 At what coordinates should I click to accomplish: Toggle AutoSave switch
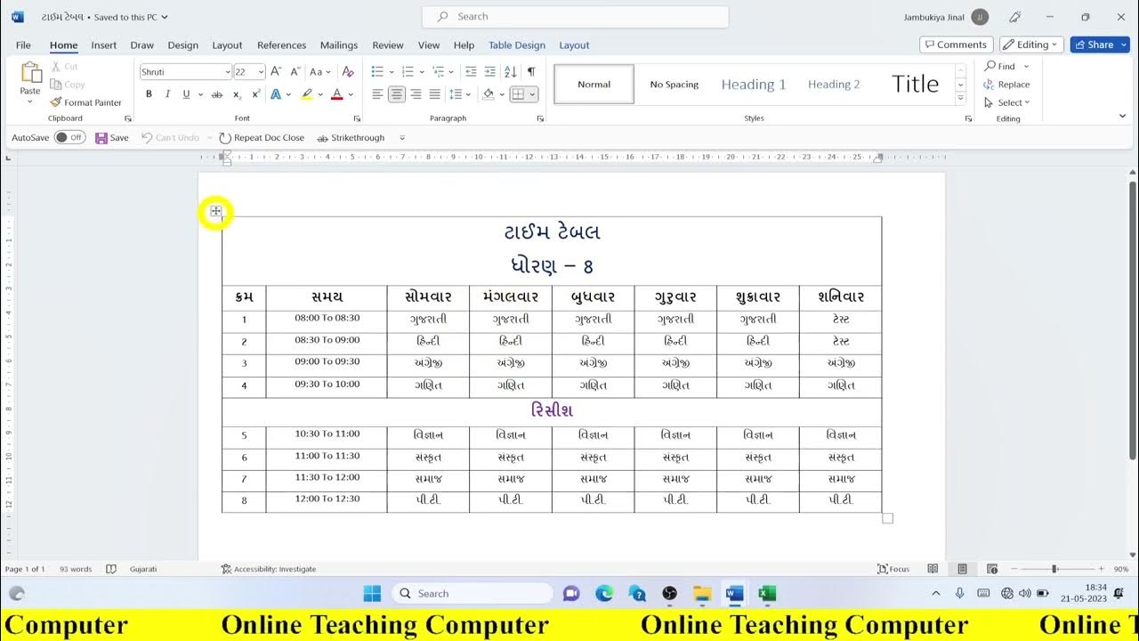(x=69, y=138)
